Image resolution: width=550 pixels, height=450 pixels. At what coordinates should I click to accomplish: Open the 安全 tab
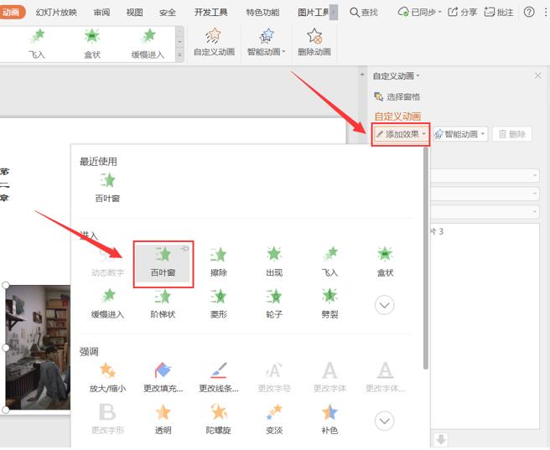click(168, 13)
